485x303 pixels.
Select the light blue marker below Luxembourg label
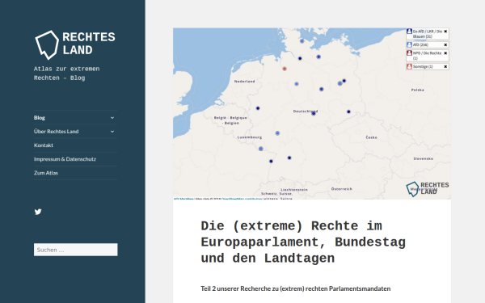click(x=261, y=149)
